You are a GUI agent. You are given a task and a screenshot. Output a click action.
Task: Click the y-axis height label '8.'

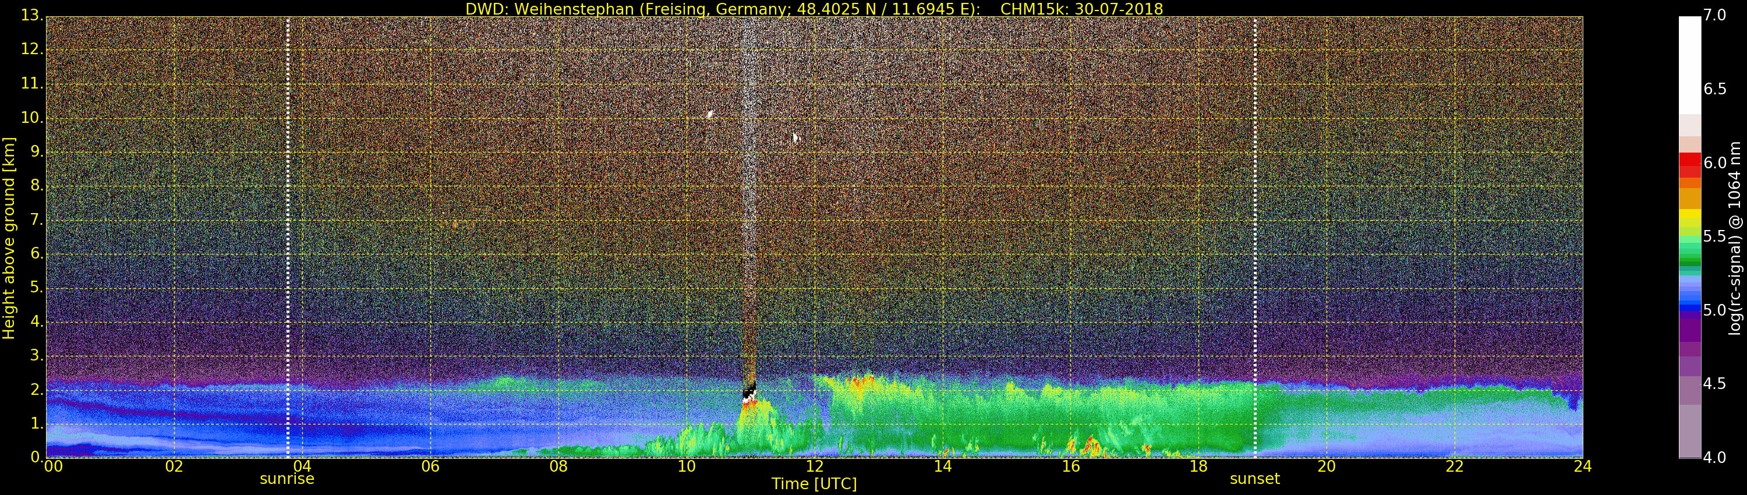(x=37, y=185)
